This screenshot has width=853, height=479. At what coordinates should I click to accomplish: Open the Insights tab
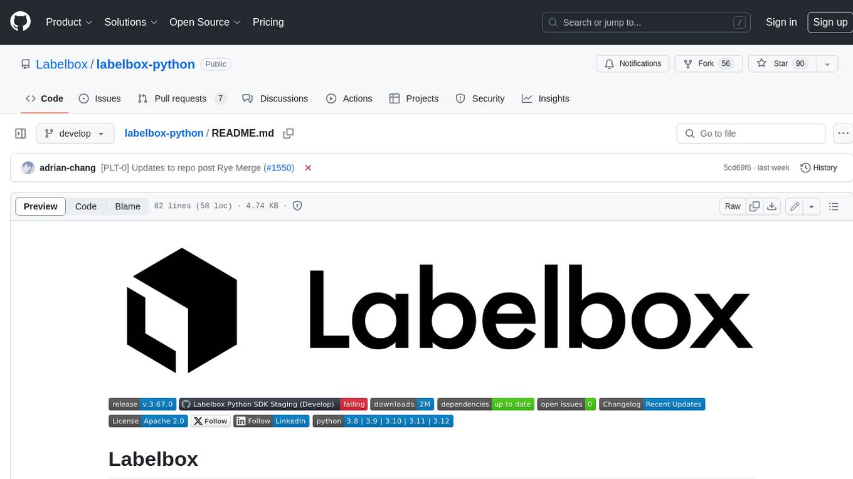(546, 98)
